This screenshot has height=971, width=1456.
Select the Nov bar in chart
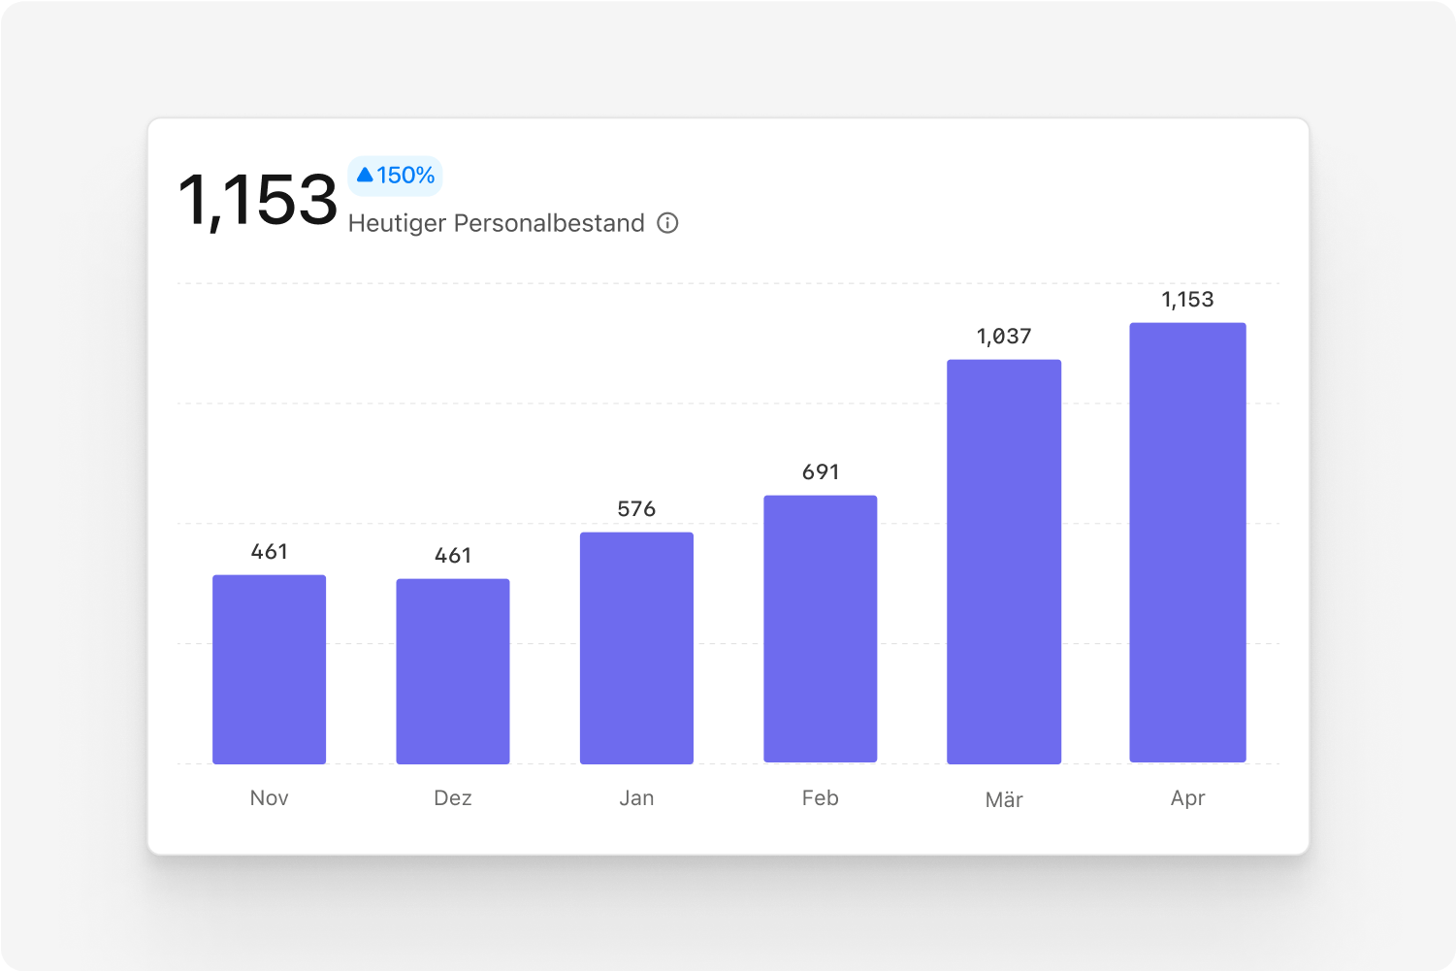pyautogui.click(x=269, y=669)
